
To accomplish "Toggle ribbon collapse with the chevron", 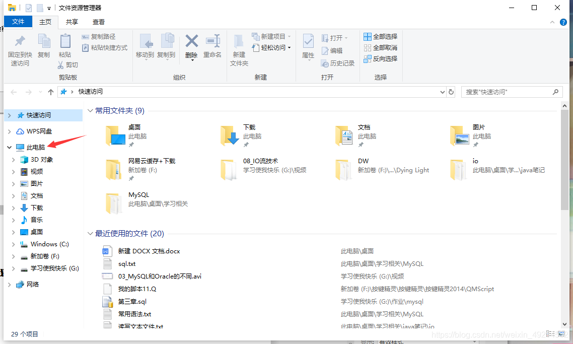I will pyautogui.click(x=552, y=22).
